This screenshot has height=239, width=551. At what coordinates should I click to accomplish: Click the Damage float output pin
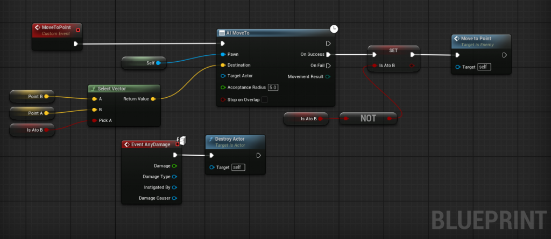[x=175, y=166]
